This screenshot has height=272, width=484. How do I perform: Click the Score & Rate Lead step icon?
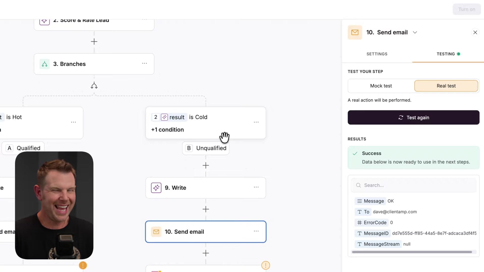45,21
